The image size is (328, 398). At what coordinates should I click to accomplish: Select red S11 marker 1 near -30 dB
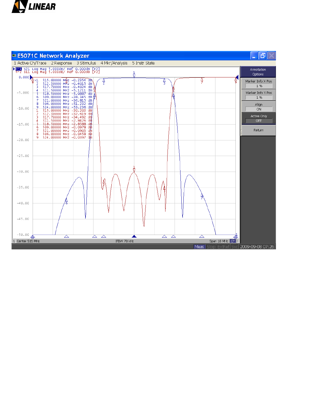134,169
